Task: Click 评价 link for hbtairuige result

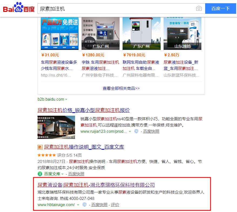Action: pyautogui.click(x=115, y=205)
